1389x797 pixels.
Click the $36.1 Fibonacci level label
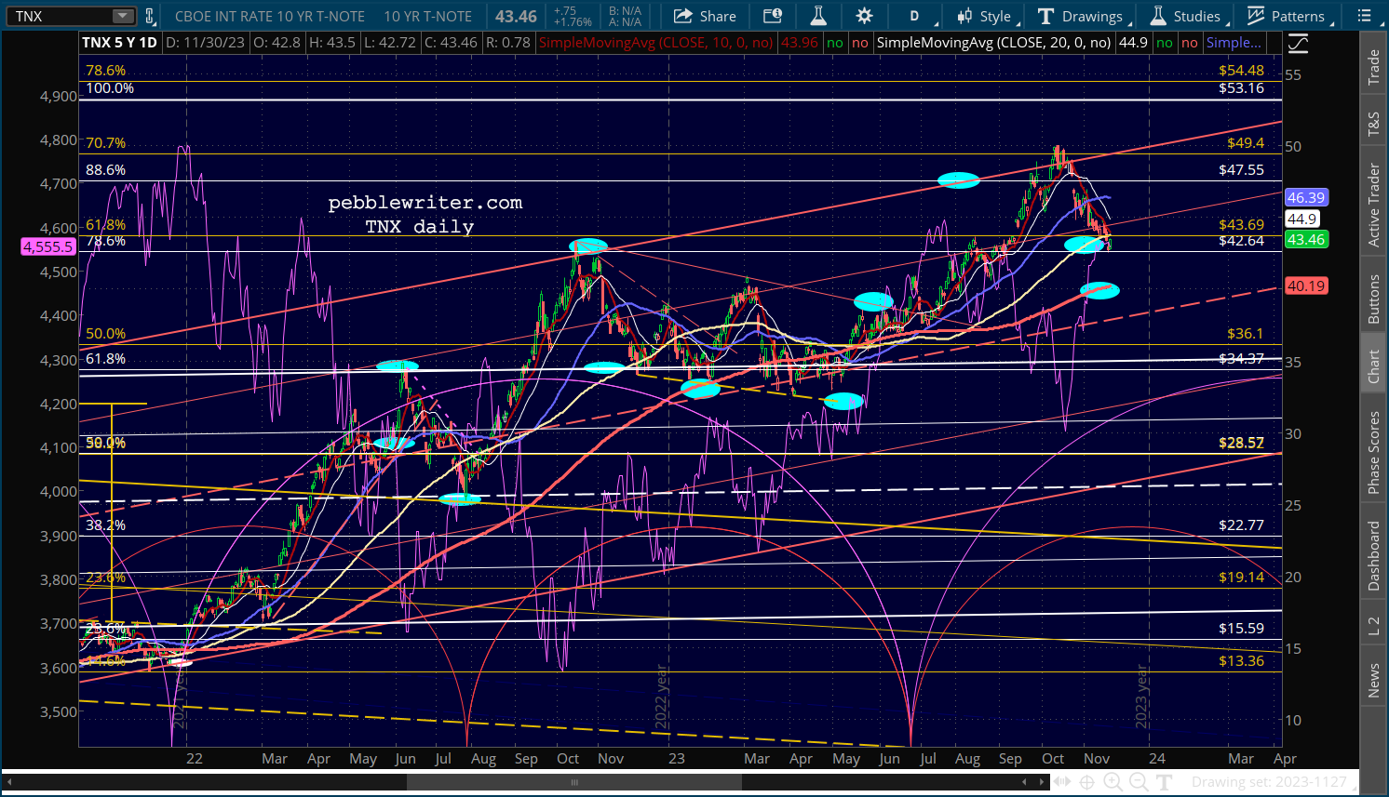(x=1246, y=334)
